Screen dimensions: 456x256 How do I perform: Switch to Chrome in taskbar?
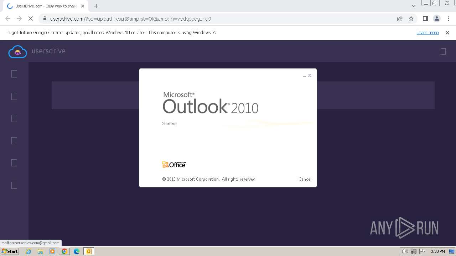[x=64, y=251]
